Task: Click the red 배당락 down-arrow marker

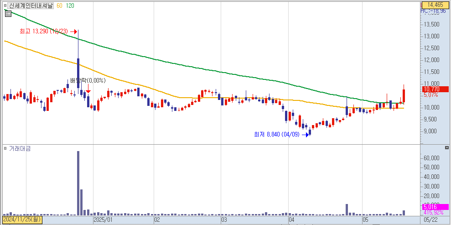Action: 88,91
